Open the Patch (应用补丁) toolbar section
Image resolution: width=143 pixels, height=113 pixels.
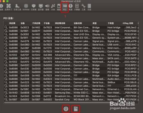pos(8,7)
